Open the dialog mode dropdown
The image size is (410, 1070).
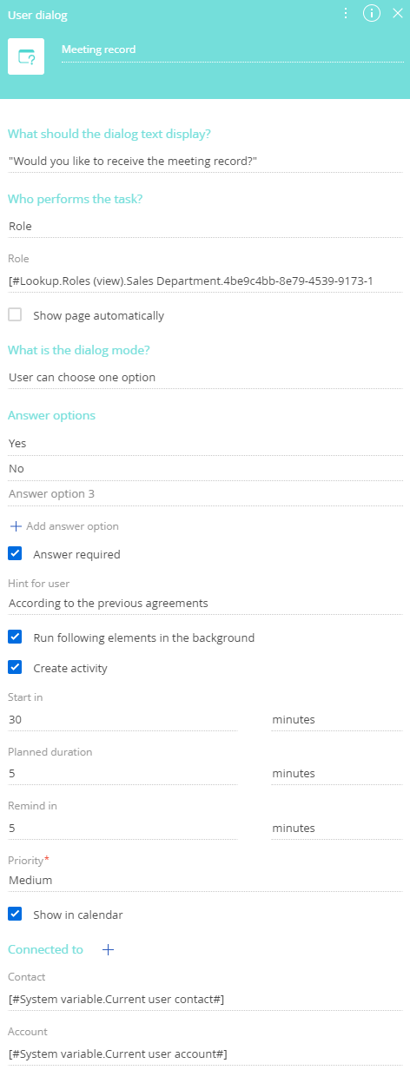[x=205, y=377]
